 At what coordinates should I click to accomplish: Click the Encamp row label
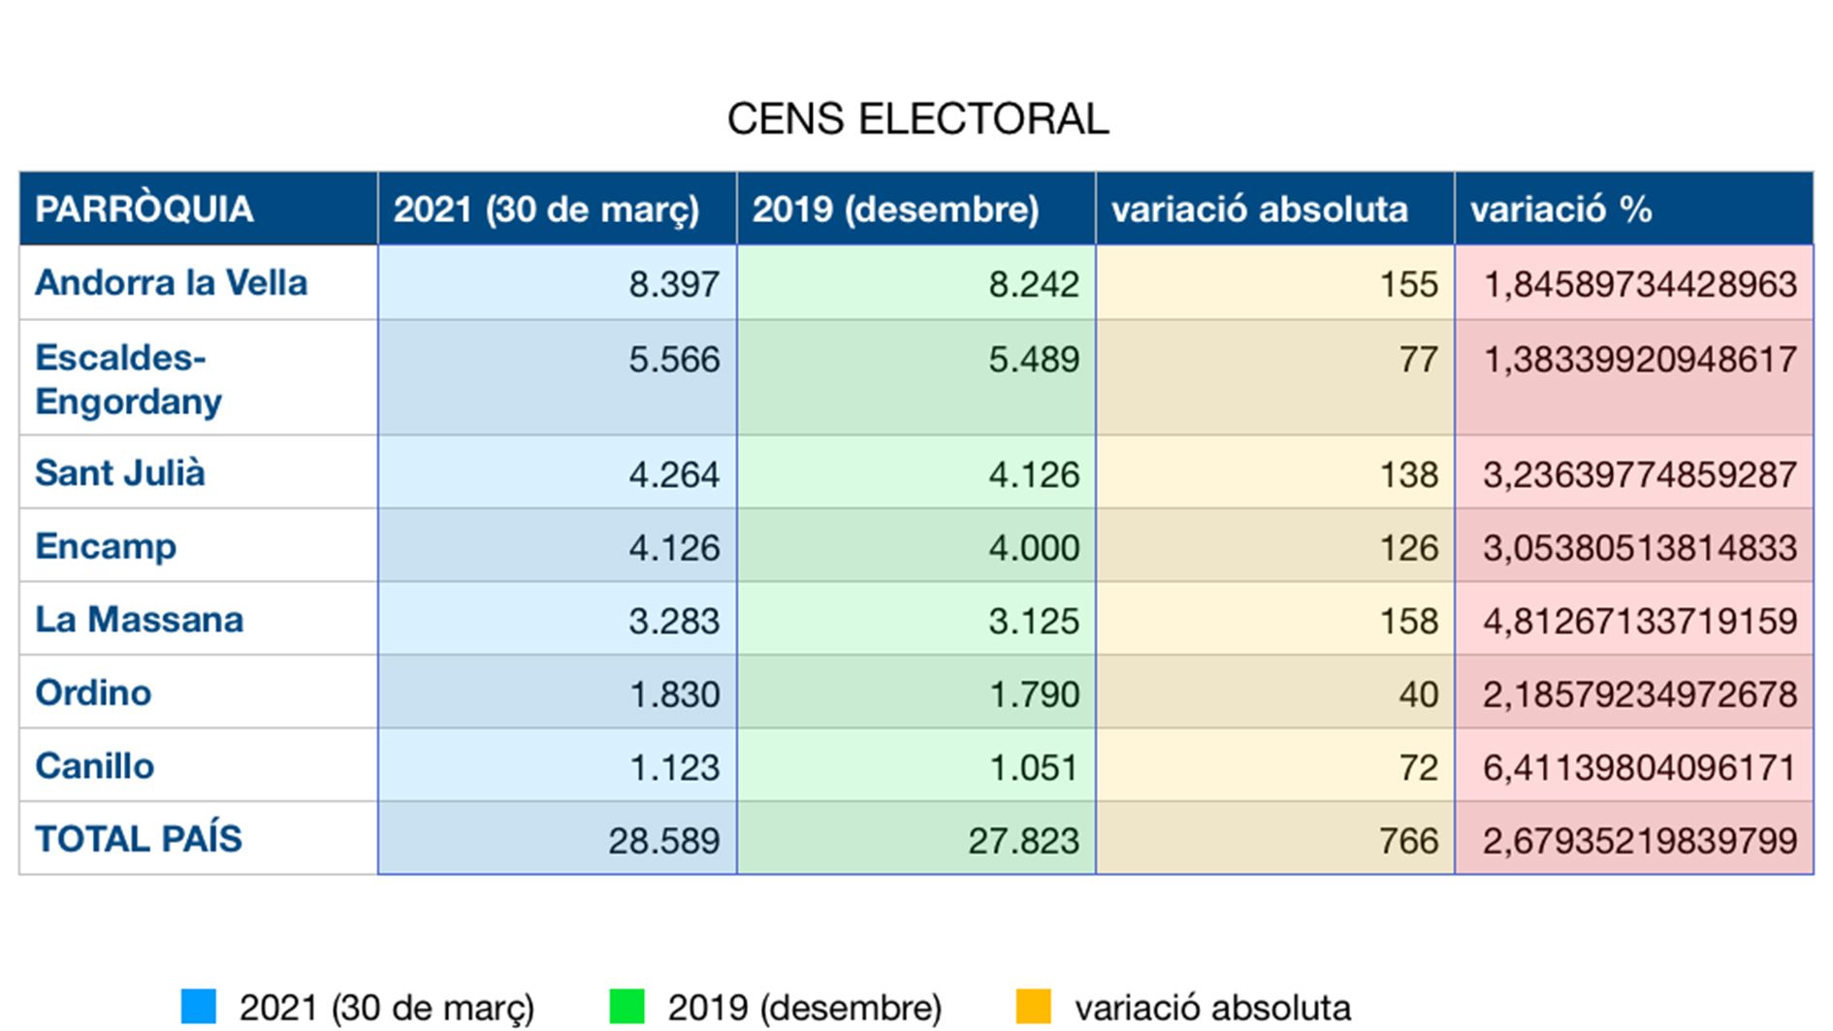tap(106, 546)
